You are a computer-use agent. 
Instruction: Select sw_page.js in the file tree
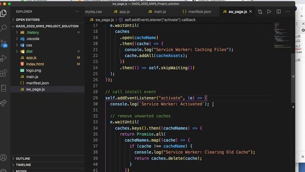[x=35, y=89]
